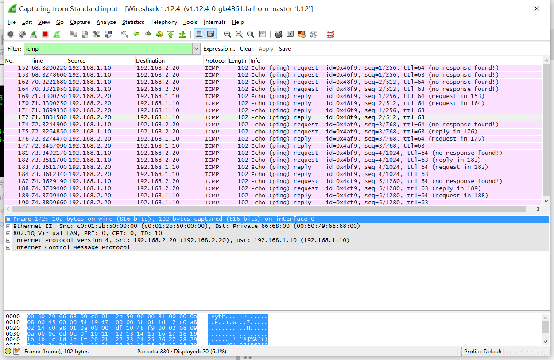
Task: Open preferences wrench icon
Action: point(314,34)
